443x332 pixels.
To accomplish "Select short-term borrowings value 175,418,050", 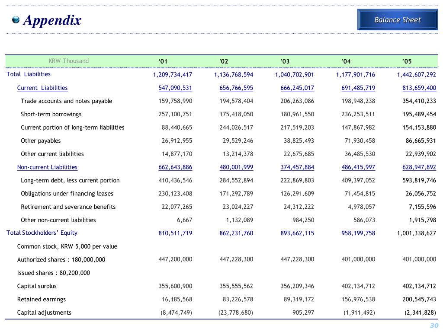I will (x=236, y=114).
